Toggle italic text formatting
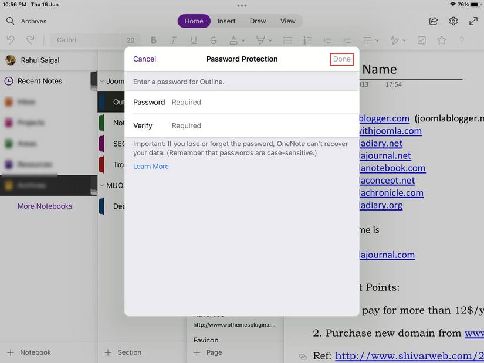 pos(173,40)
